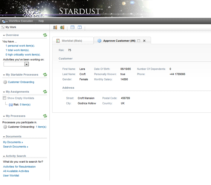
Task: Click the Monthly Salary value 14890
Action: (x=124, y=79)
